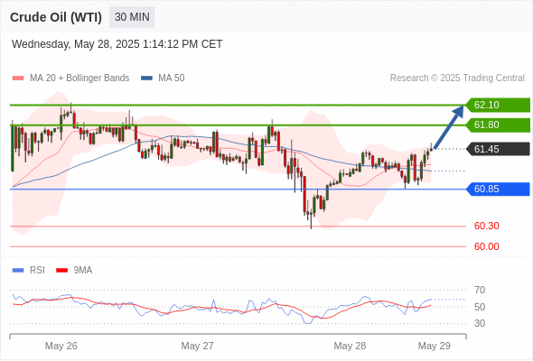The height and width of the screenshot is (361, 533).
Task: Click the 60.00 red support label
Action: [486, 246]
